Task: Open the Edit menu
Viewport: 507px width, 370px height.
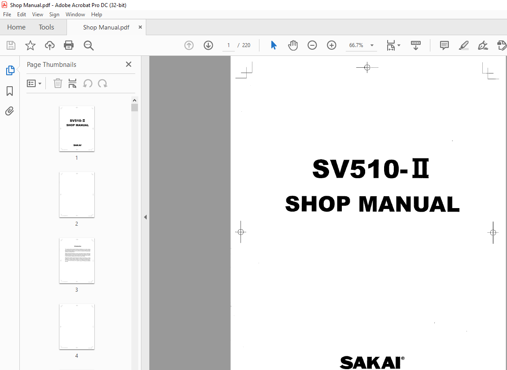Action: click(21, 15)
